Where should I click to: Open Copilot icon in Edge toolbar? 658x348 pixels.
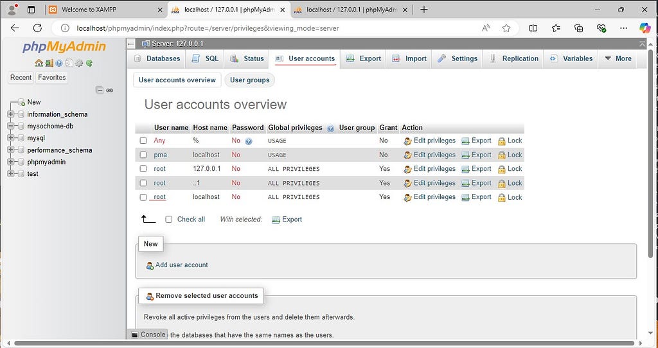645,28
